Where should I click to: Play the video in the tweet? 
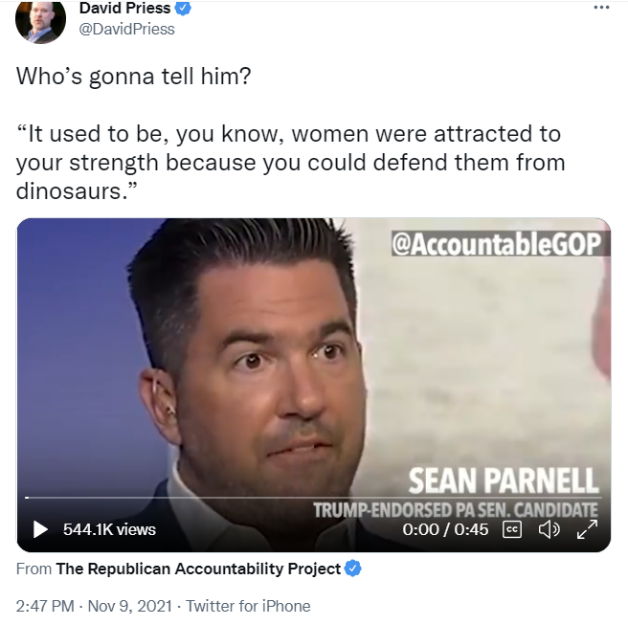tap(40, 529)
